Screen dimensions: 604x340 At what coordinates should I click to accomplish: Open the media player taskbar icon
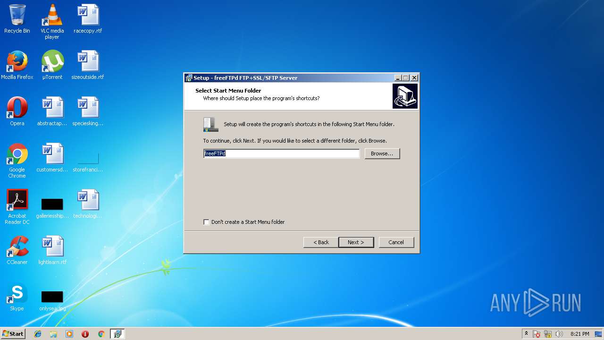69,334
